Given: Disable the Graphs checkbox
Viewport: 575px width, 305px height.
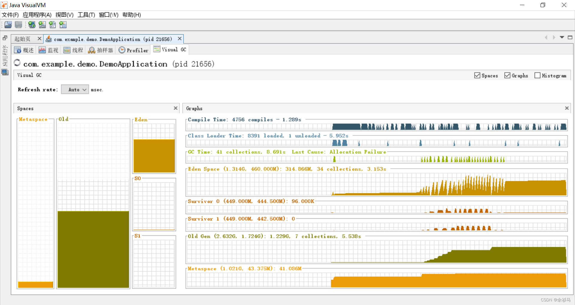Looking at the screenshot, I should pos(507,75).
